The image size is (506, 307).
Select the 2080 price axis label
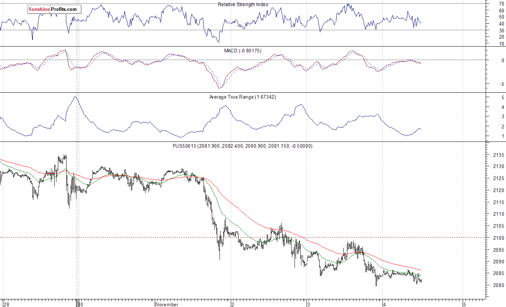[498, 285]
